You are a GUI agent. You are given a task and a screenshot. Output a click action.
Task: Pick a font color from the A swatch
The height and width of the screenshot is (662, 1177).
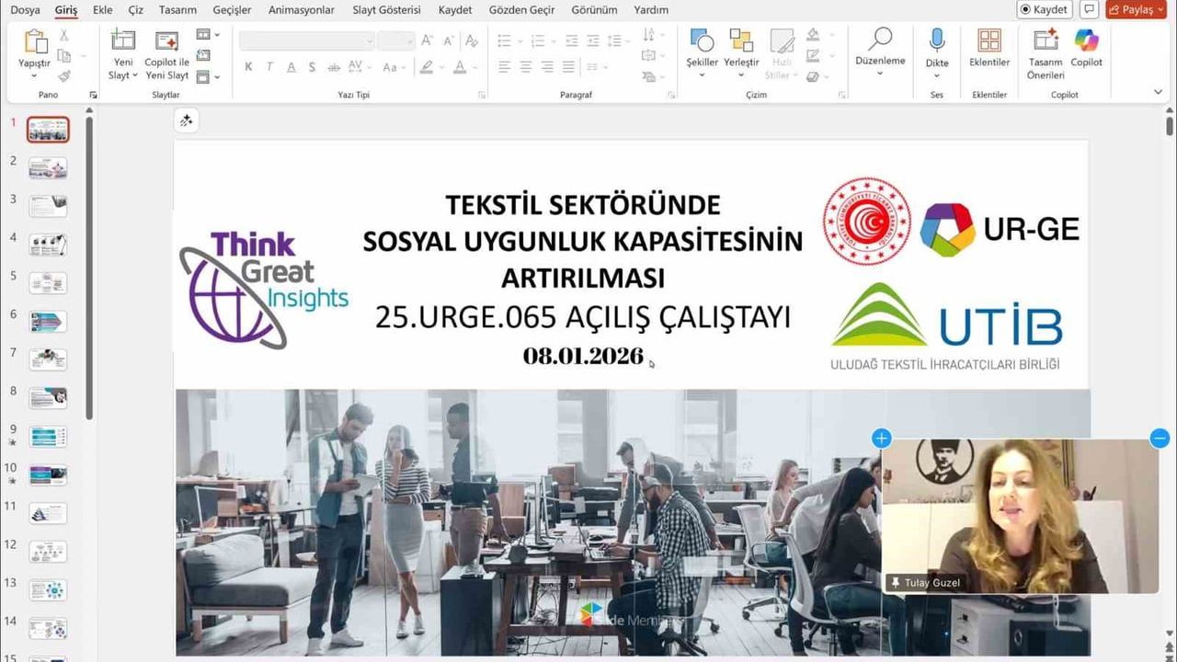pos(459,67)
